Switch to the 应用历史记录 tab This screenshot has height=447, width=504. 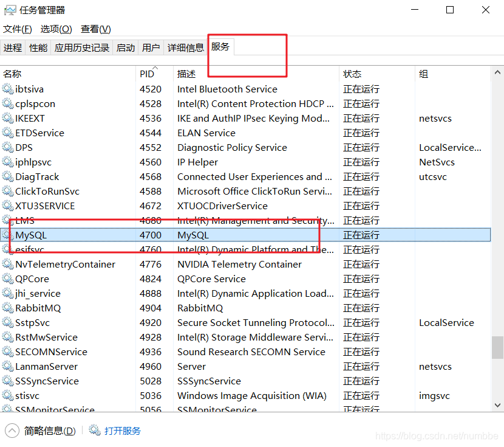click(x=81, y=47)
